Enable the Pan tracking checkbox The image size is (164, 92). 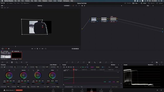[81, 67]
